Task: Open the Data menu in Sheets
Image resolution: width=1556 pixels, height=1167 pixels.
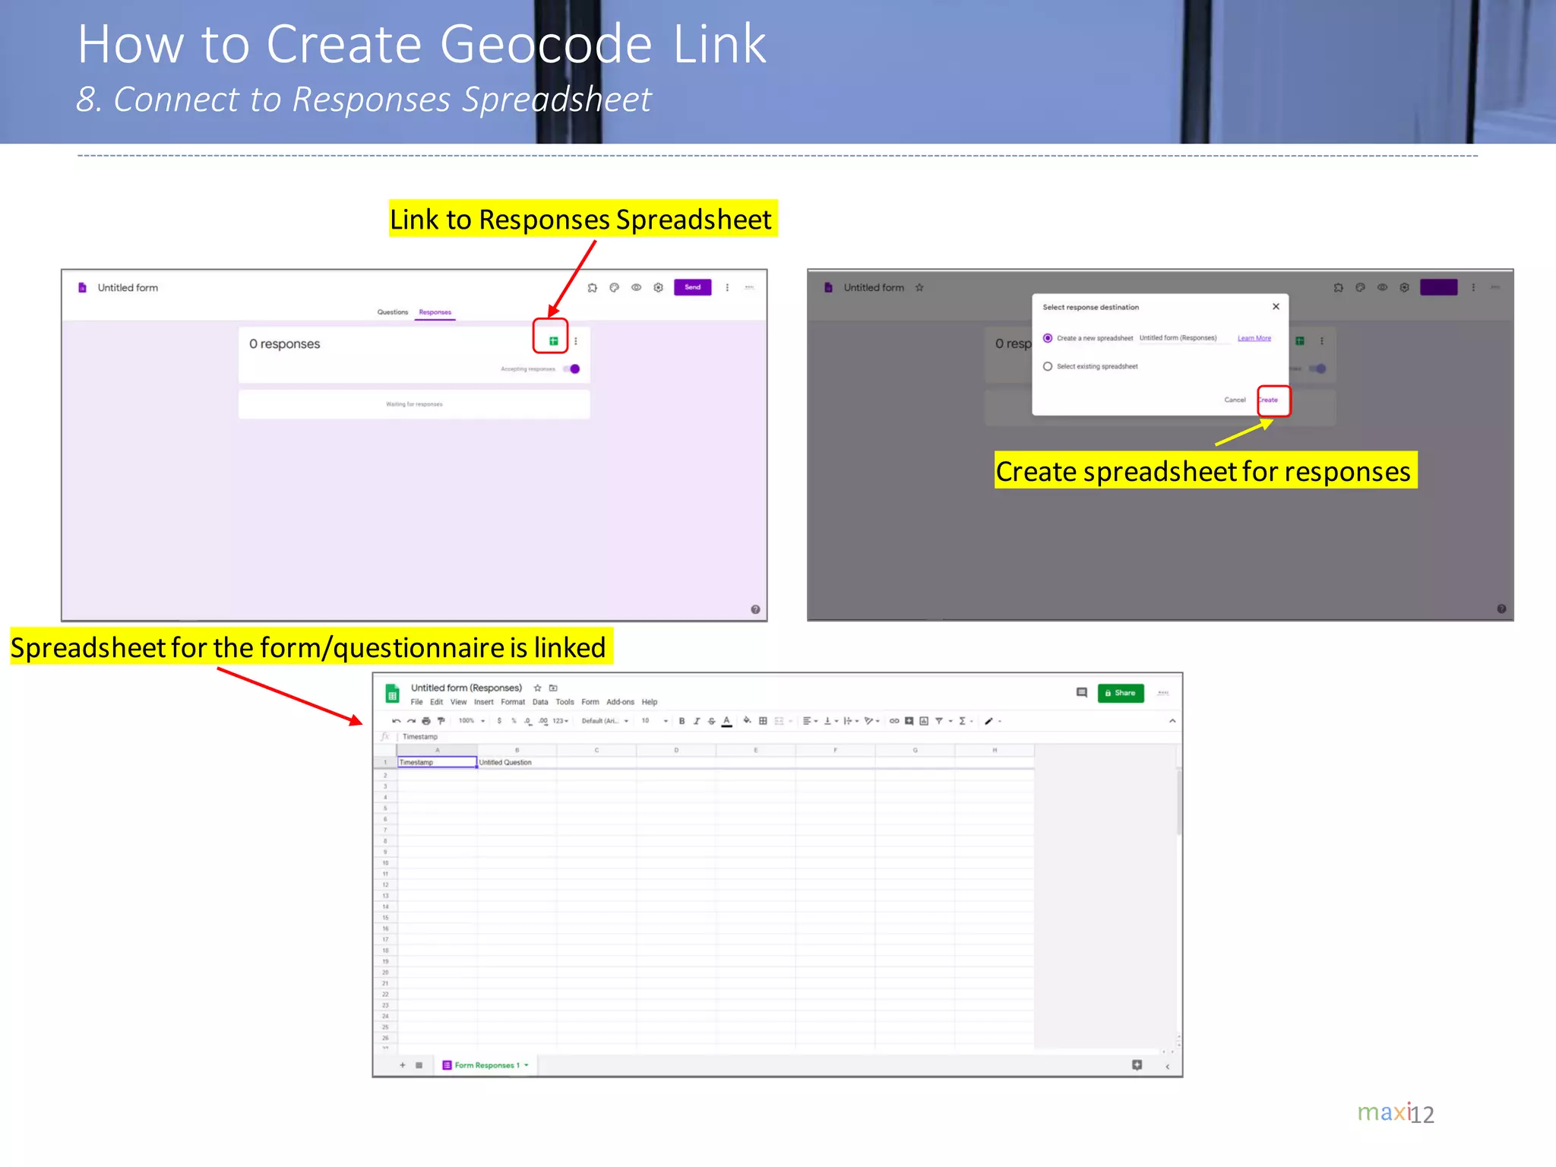Action: click(540, 702)
